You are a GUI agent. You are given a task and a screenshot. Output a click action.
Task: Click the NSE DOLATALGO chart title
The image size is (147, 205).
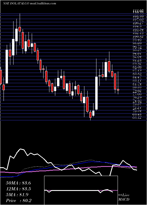16,4
